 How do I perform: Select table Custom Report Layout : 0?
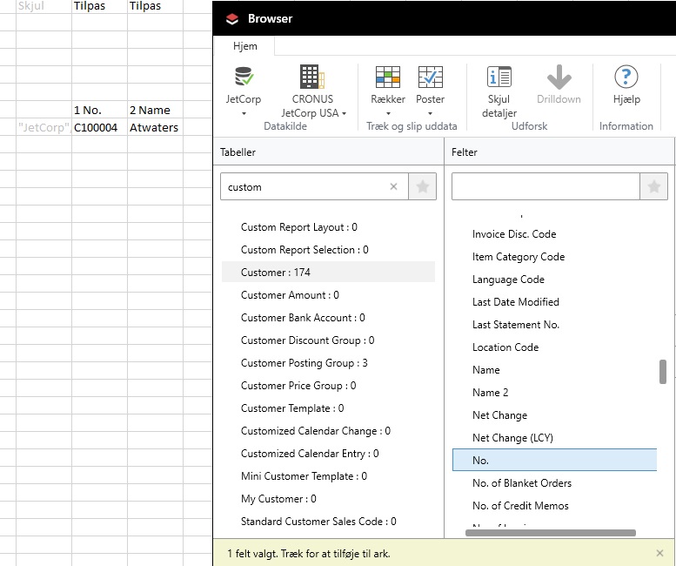click(x=298, y=227)
